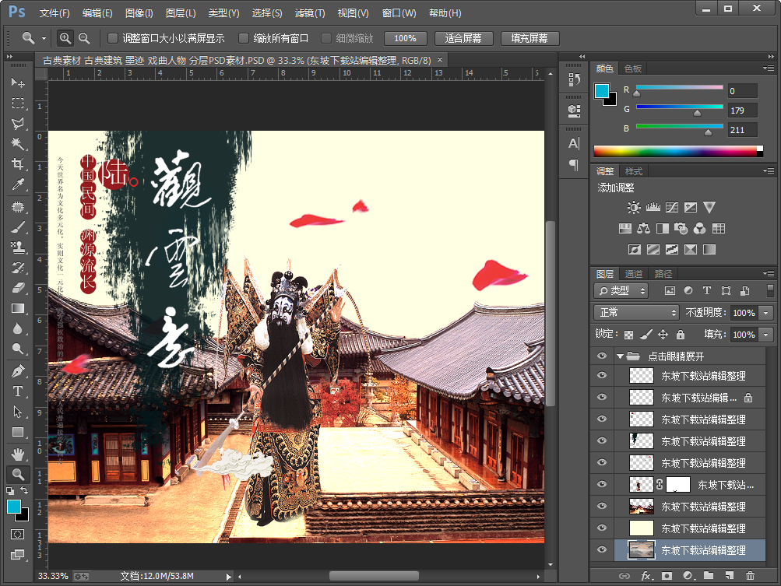Select the Eyedropper tool
The height and width of the screenshot is (586, 781).
point(18,184)
